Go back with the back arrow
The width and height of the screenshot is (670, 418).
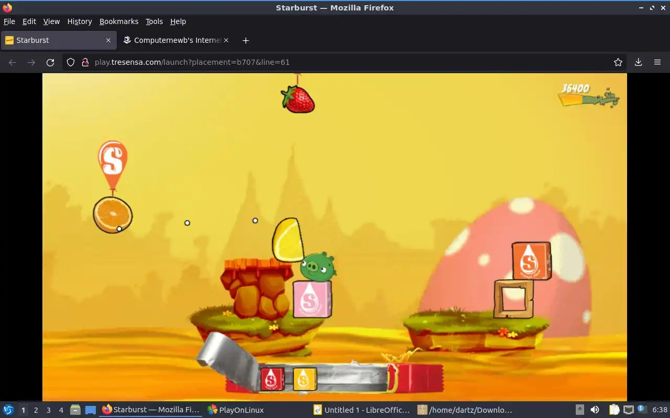point(13,62)
